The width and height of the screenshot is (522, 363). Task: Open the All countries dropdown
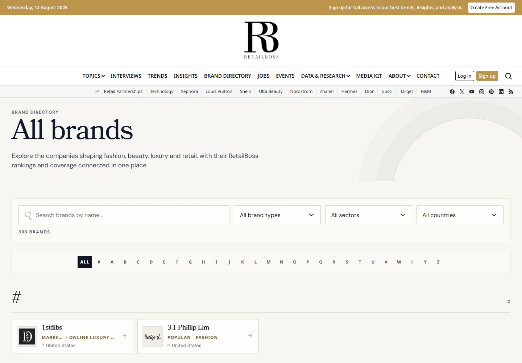click(x=460, y=215)
